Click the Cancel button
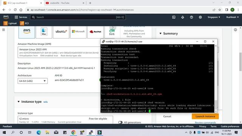Screen dimensions: 242x136 pos(167,116)
